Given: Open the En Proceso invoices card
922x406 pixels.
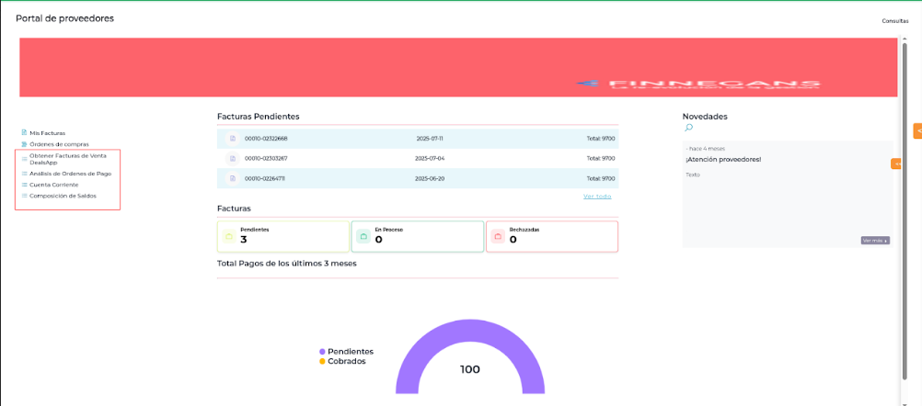Looking at the screenshot, I should 418,236.
